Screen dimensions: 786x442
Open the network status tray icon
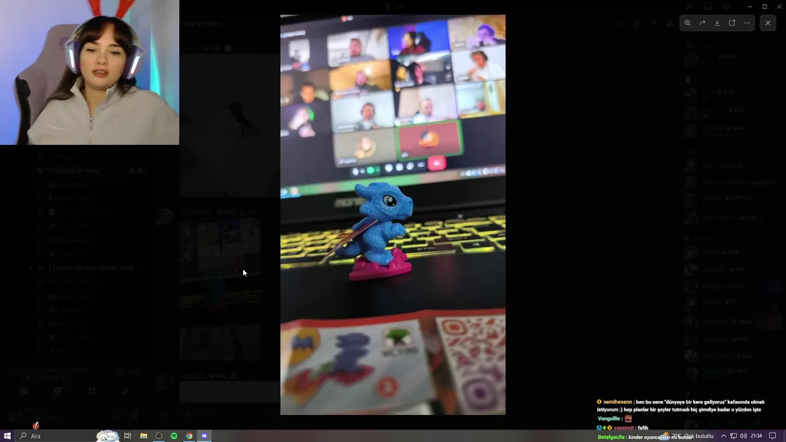pos(733,436)
